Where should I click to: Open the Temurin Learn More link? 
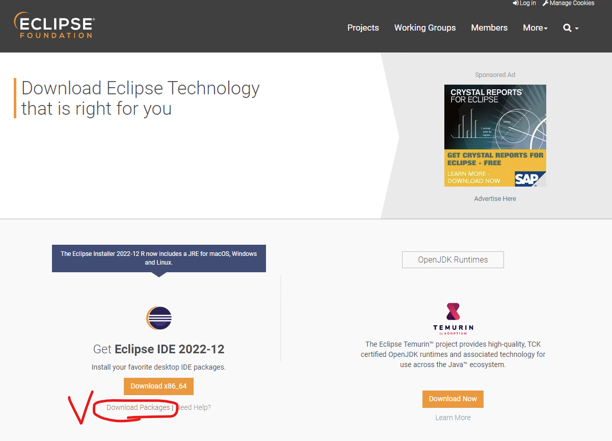[x=453, y=418]
